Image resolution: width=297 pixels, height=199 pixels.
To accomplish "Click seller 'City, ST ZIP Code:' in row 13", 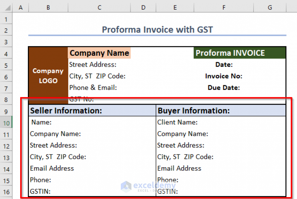I will pyautogui.click(x=92, y=157).
